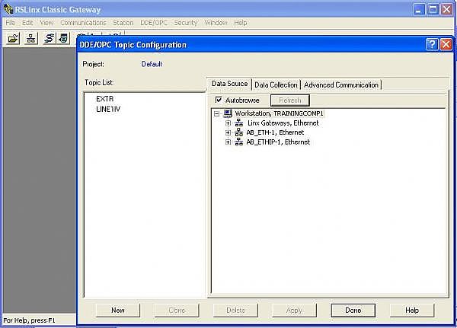The width and height of the screenshot is (457, 328).
Task: Click the Configure Drivers toolbar icon
Action: click(x=49, y=38)
